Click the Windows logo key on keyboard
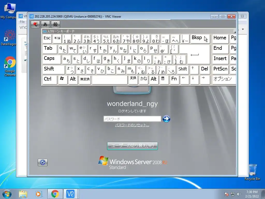This screenshot has height=199, width=265. 63,80
